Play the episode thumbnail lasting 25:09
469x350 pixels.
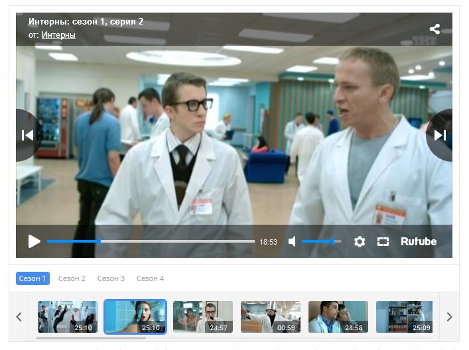[x=405, y=316]
